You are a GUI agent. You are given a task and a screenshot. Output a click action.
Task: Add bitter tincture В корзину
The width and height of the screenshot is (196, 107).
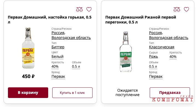click(x=28, y=93)
